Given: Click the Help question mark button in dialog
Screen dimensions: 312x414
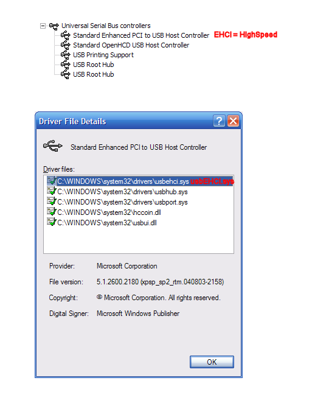Looking at the screenshot, I should click(x=219, y=121).
